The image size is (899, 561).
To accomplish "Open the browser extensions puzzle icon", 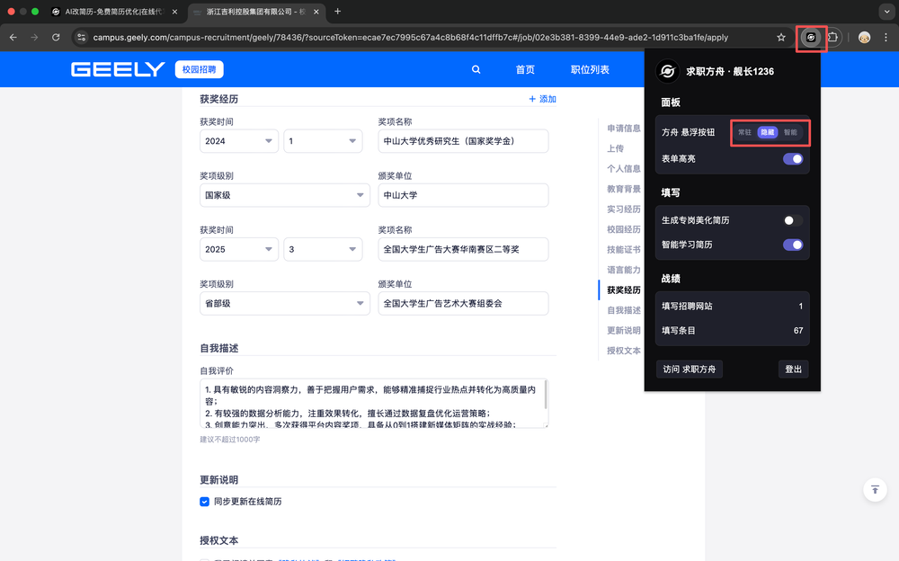I will pyautogui.click(x=833, y=38).
